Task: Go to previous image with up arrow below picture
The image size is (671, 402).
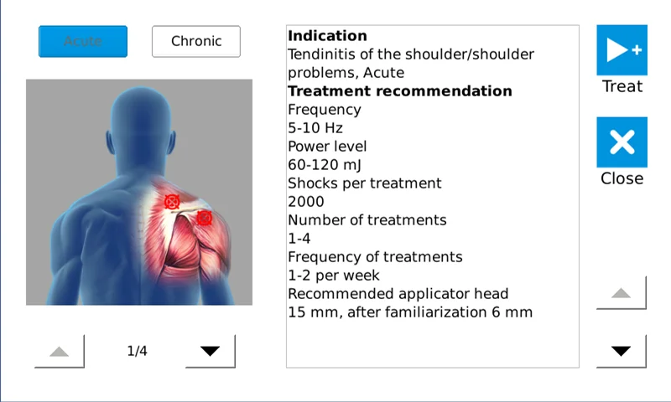Action: coord(60,352)
